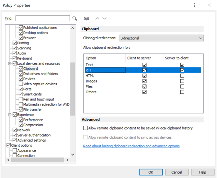Go to next search result with down arrow
The width and height of the screenshot is (217, 178).
pos(105,18)
